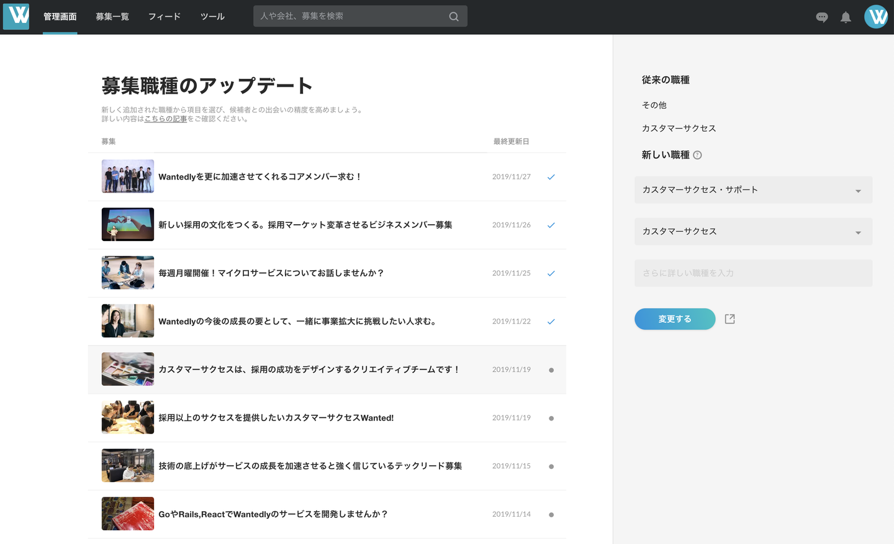Open the 新しい採用の文化をつくる posting
894x544 pixels.
[305, 225]
